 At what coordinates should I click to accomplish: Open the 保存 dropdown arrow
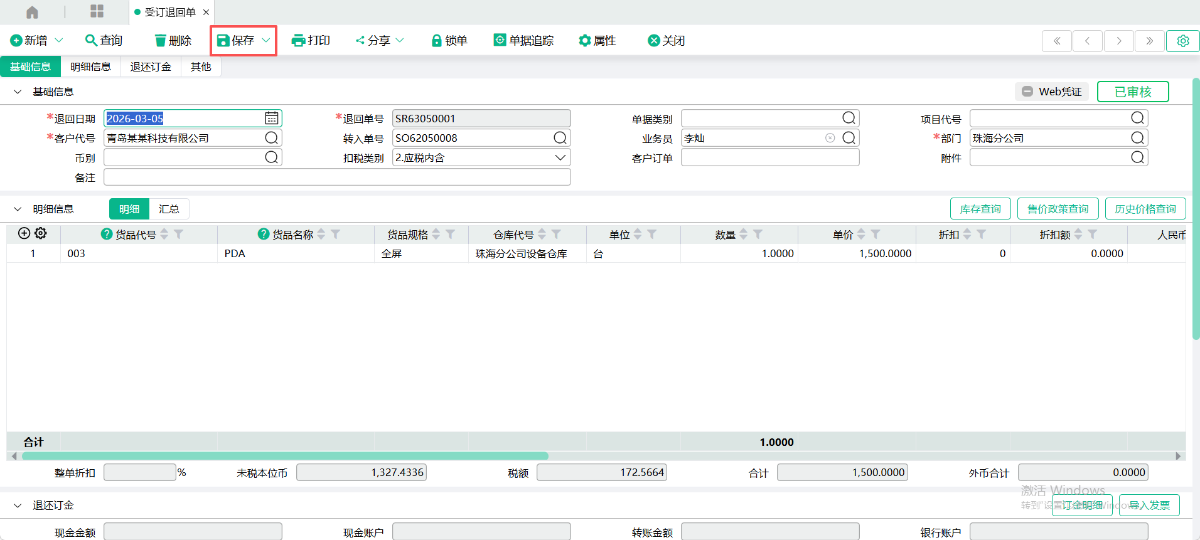point(266,41)
